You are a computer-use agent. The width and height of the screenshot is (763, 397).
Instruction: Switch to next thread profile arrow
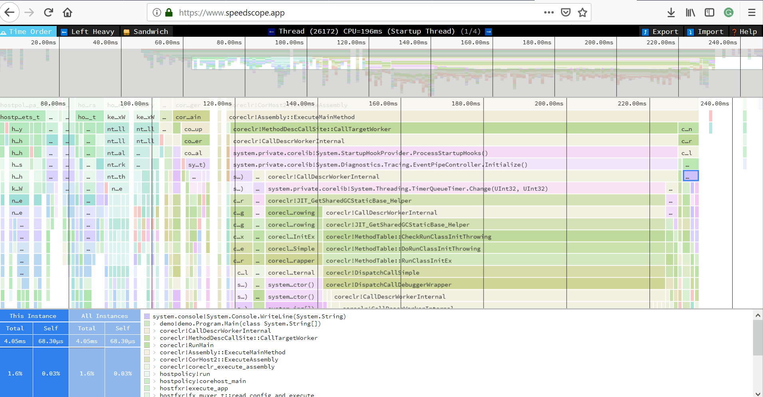click(488, 32)
